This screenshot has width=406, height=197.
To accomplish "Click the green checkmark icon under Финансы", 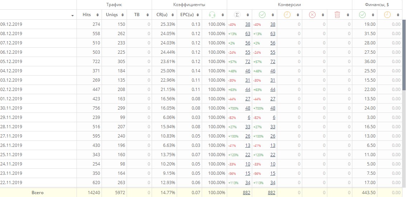I will (x=362, y=15).
